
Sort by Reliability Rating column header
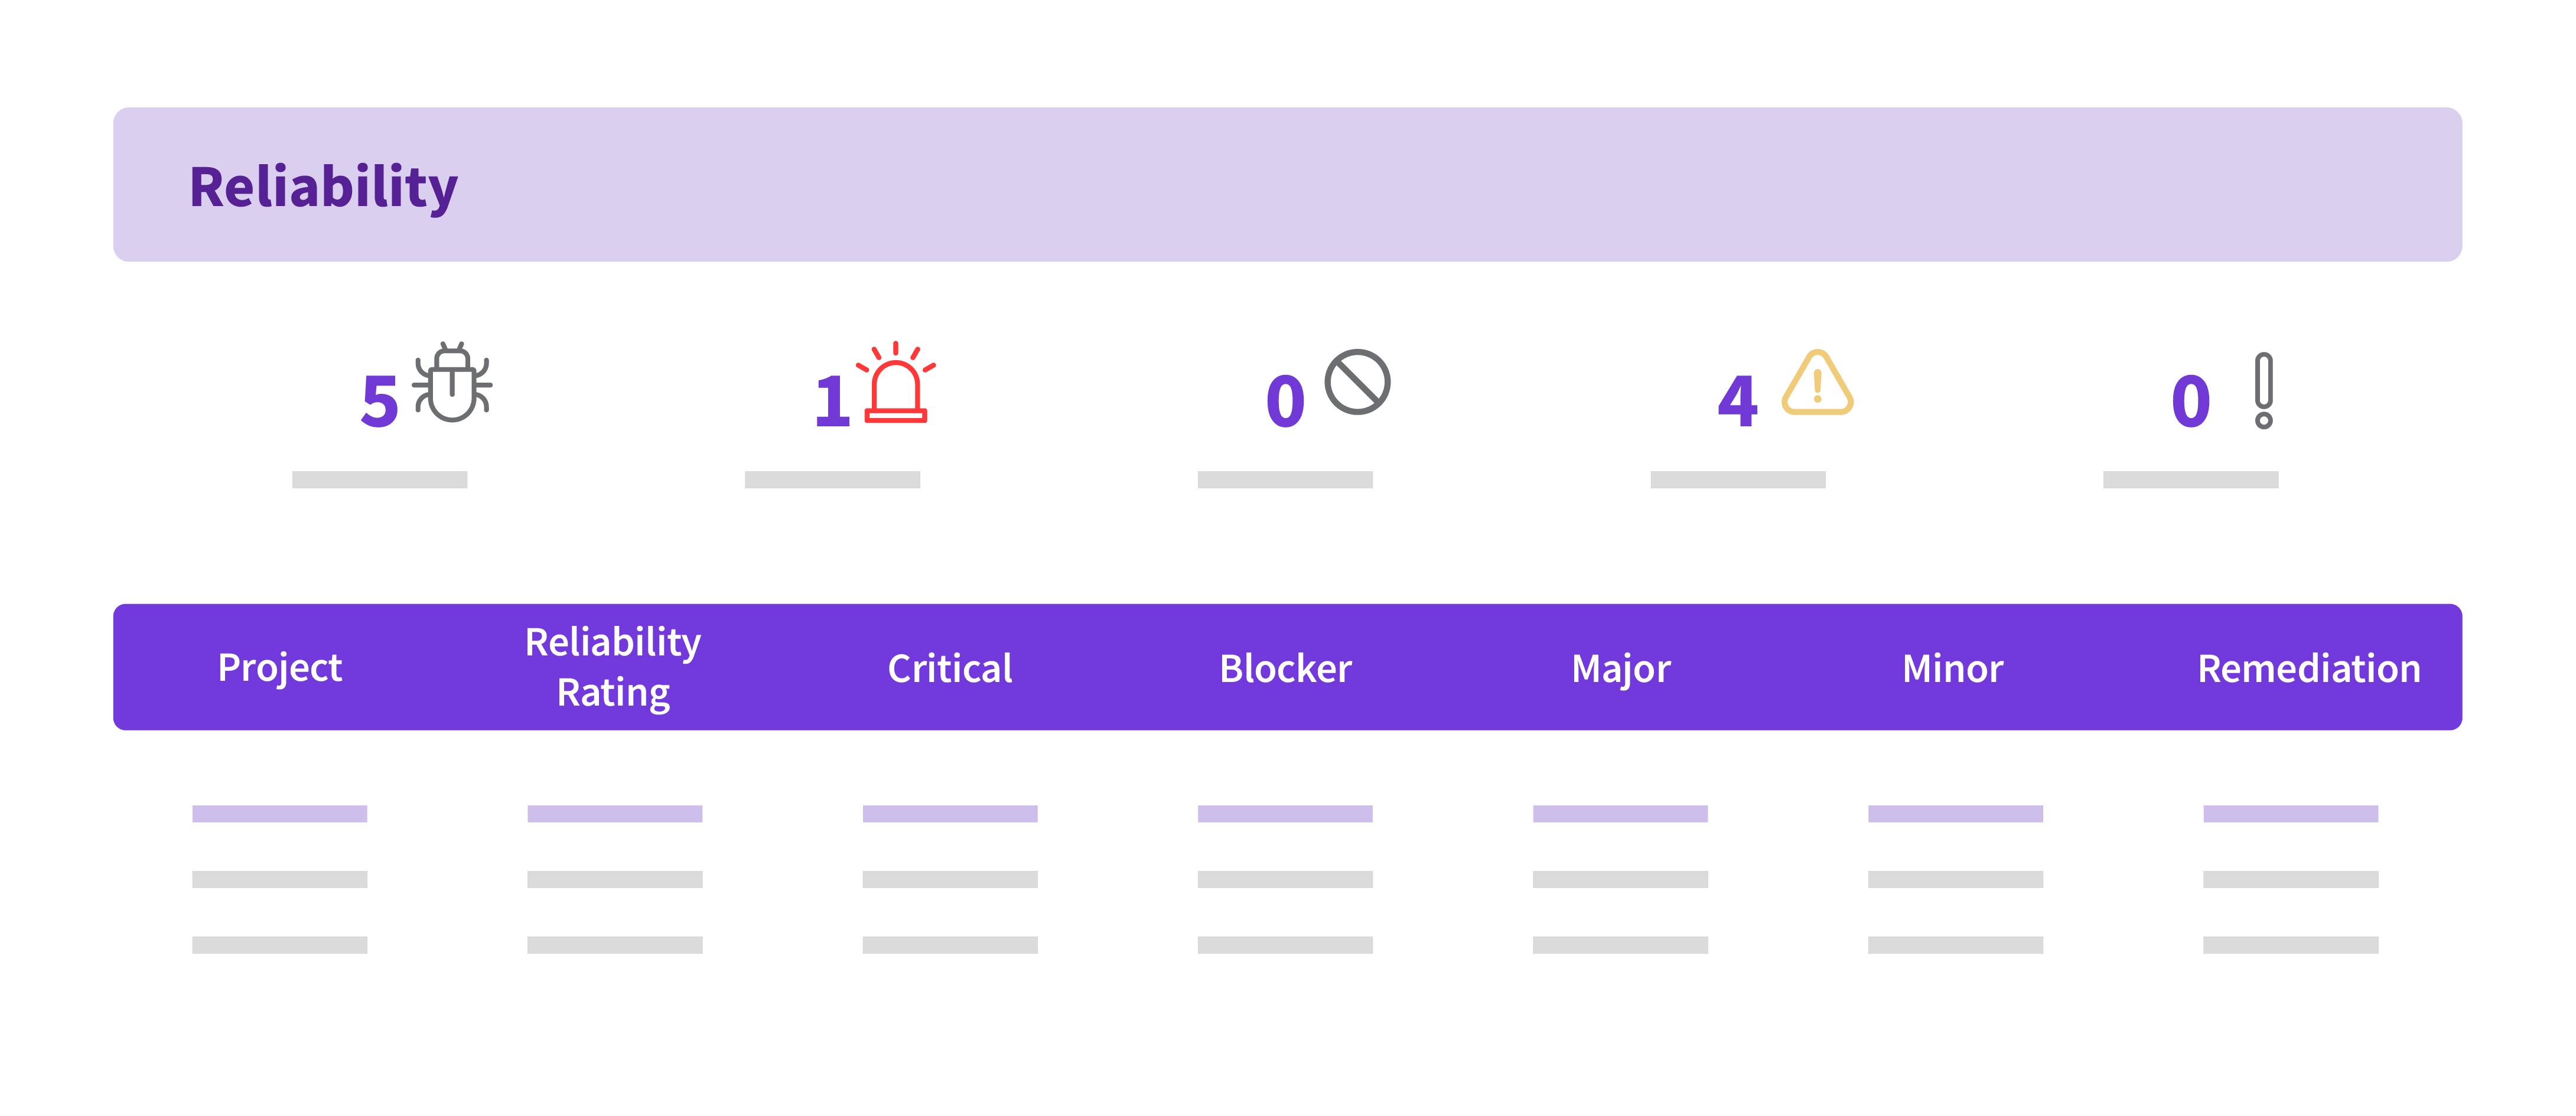[613, 667]
